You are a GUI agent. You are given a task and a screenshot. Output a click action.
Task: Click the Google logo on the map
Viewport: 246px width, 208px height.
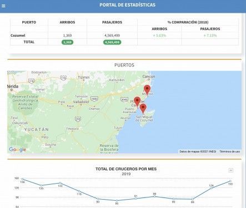coord(18,149)
